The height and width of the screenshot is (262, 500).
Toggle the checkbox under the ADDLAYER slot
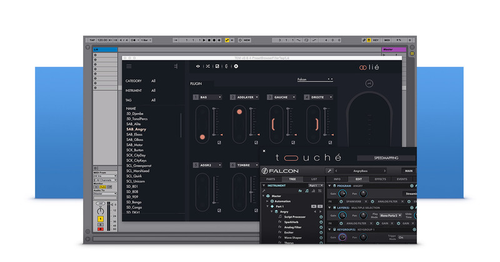click(256, 142)
